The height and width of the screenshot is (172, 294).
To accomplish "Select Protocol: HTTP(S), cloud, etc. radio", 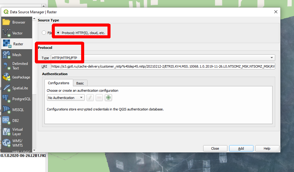I will point(58,33).
